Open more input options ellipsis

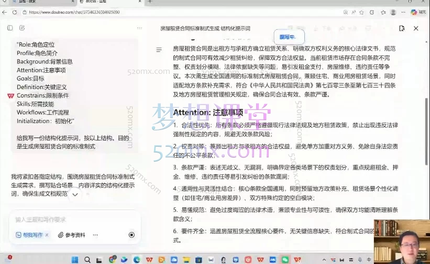pos(95,235)
